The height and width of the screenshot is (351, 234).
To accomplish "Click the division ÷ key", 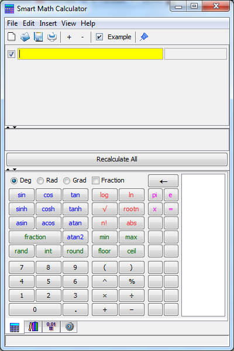I will (132, 295).
